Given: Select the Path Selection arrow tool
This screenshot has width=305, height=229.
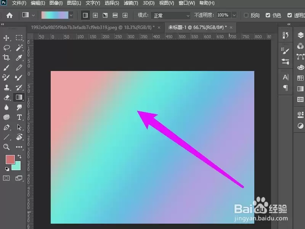Looking at the screenshot, I should pos(19,127).
